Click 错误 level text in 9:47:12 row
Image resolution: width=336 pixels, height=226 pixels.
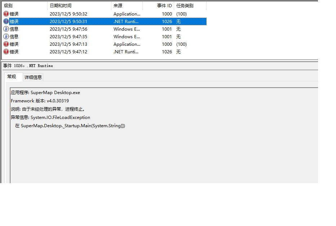click(14, 52)
